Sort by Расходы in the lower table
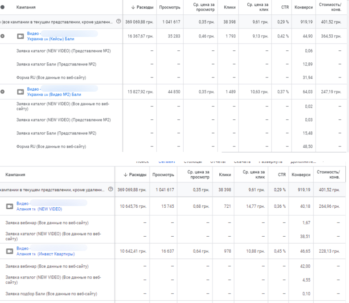 (135, 175)
